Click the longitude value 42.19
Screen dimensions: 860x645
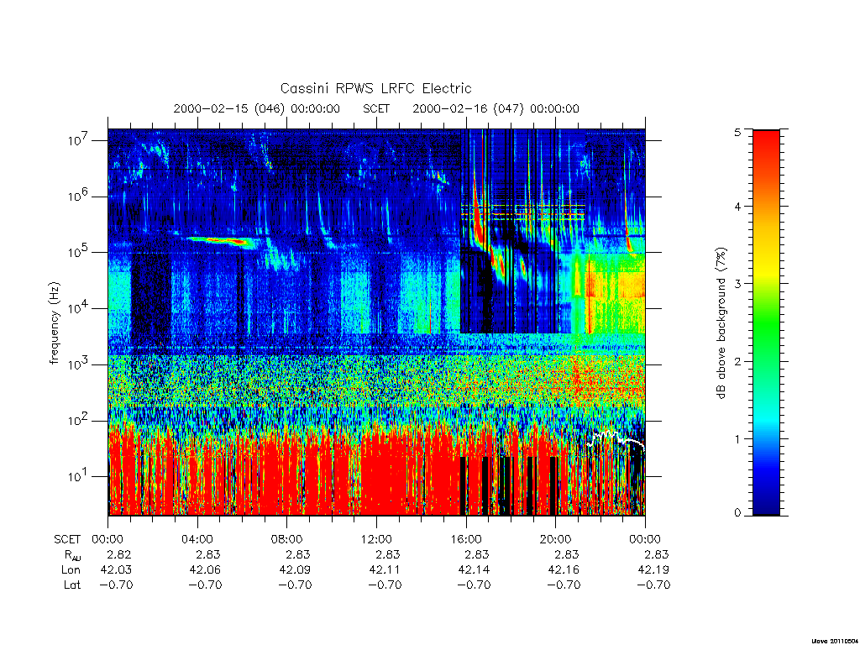pyautogui.click(x=653, y=570)
